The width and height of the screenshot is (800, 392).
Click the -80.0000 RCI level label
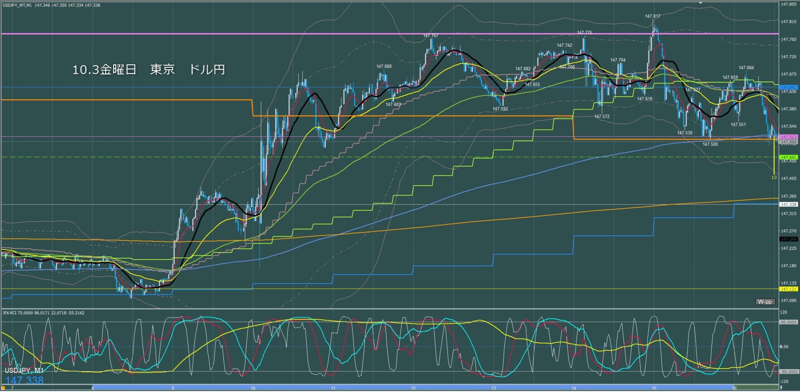click(789, 372)
